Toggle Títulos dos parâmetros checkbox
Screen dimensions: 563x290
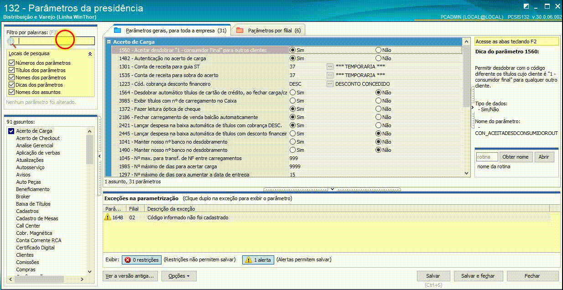(x=12, y=70)
